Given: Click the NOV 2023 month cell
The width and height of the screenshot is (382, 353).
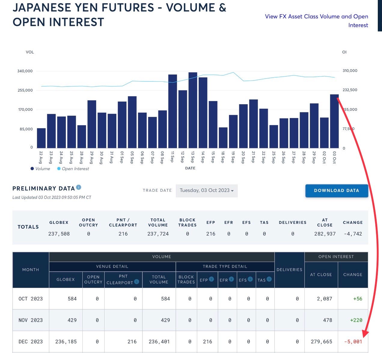Looking at the screenshot, I should click(31, 320).
